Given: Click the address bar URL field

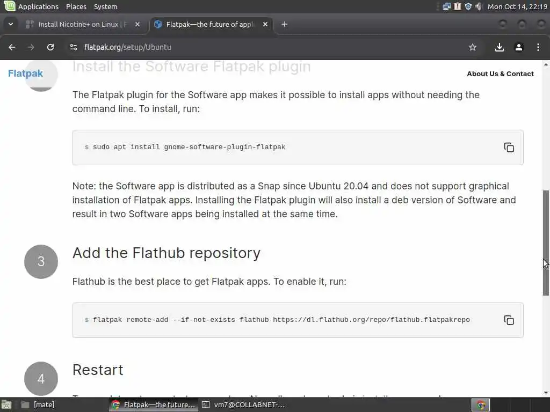Looking at the screenshot, I should [269, 47].
